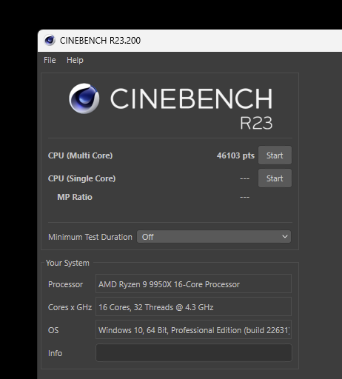
Task: Click the CPU (Single Core) label
Action: point(81,178)
